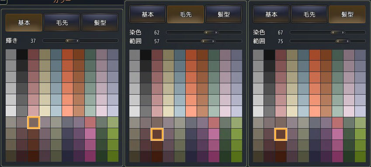The image size is (371, 167).
Task: Click the right arrow on 輝き slider handle
Action: pyautogui.click(x=78, y=41)
